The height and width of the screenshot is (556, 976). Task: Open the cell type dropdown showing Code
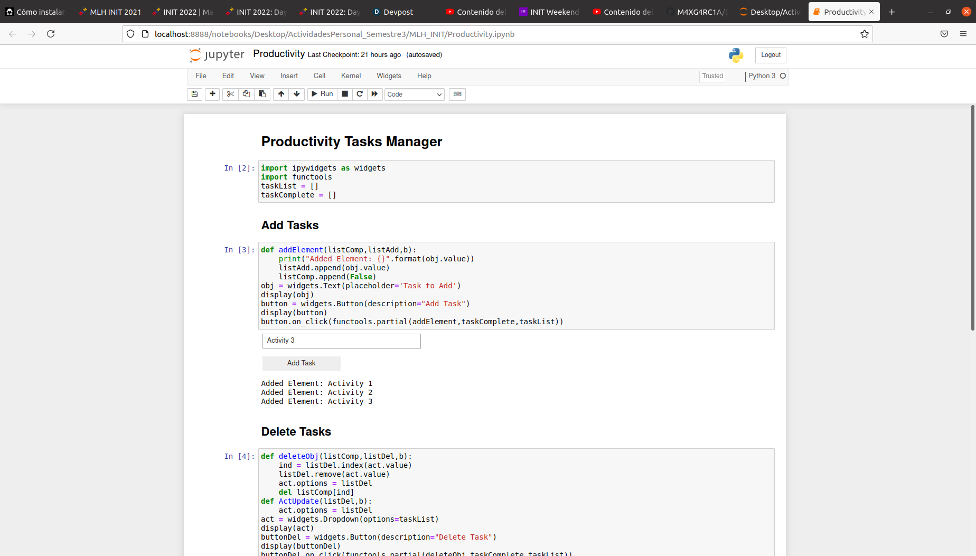(x=414, y=94)
